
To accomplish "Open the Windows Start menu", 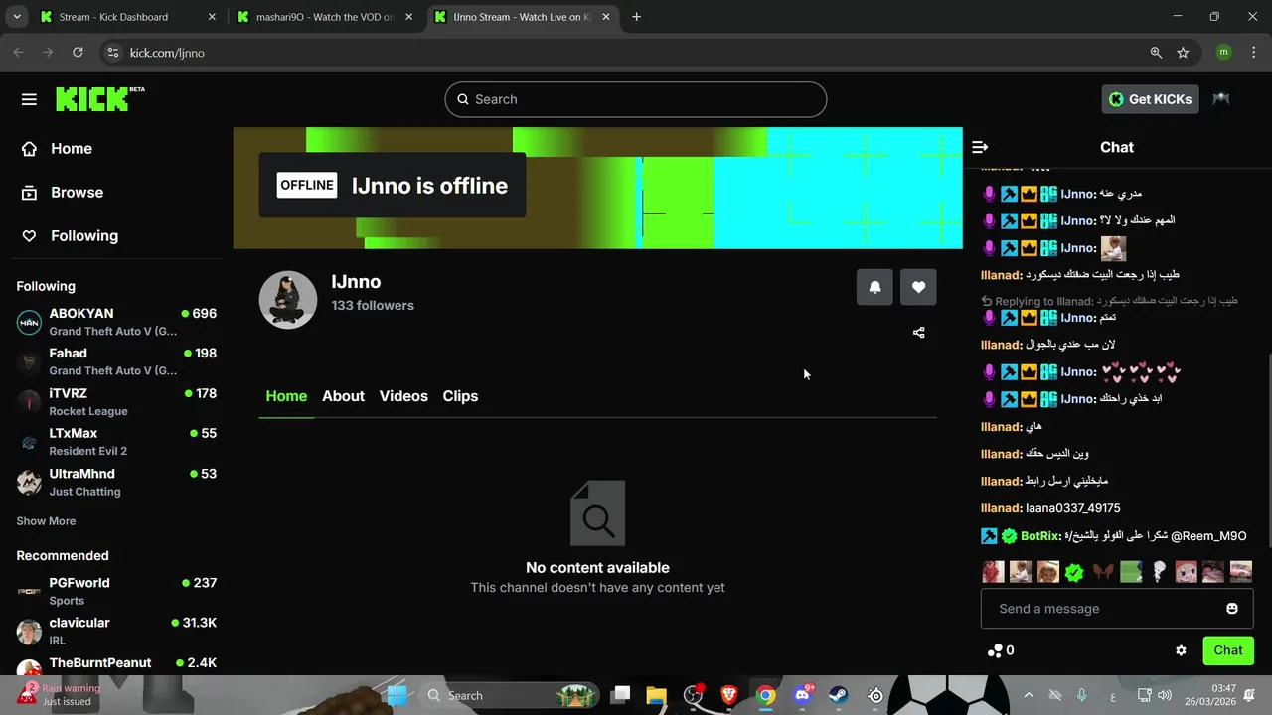I will coord(397,695).
